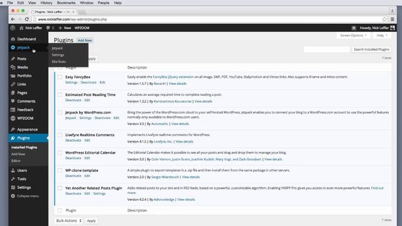Screen dimensions: 402x226
Task: Open Settings link under Yet Another Related Posts
Action: (99, 193)
